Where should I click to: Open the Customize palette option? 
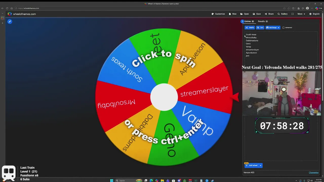point(218,14)
